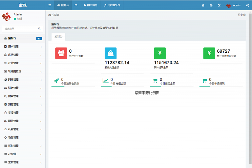Click the magnifier icon in the menu search box
The width and height of the screenshot is (252, 168).
(39, 29)
